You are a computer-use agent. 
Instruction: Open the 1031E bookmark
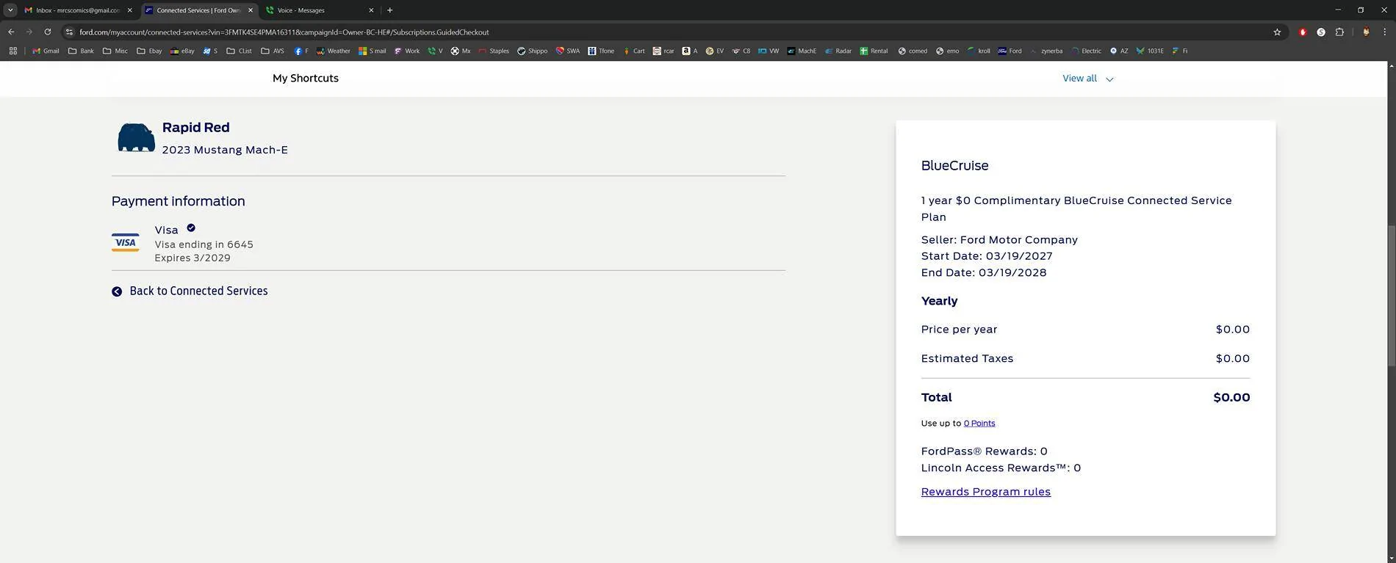(1150, 51)
